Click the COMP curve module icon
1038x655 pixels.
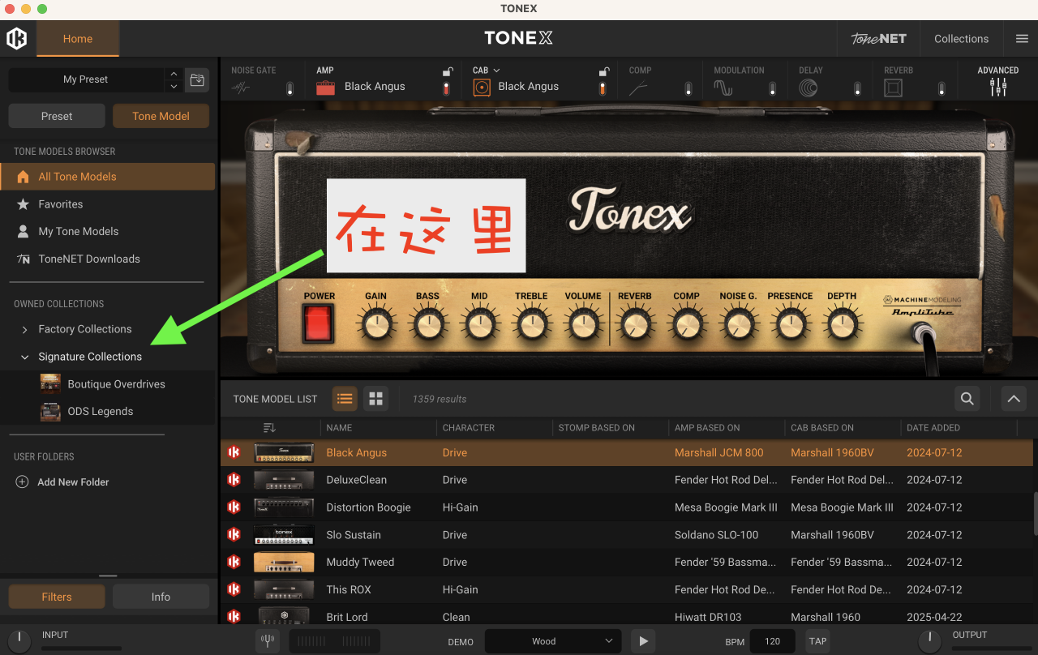[639, 88]
